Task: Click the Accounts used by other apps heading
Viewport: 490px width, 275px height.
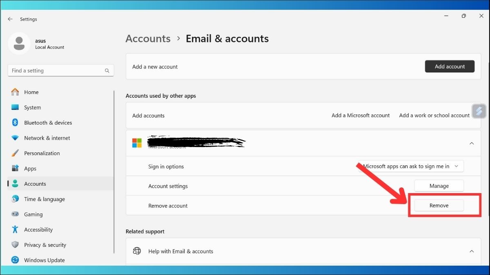Action: [161, 96]
